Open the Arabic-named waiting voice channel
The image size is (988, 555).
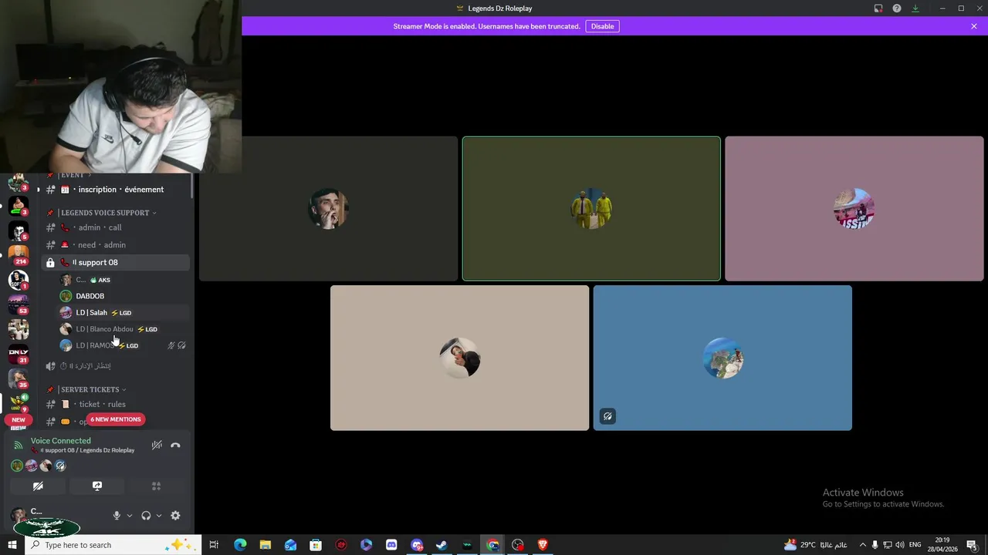tap(115, 366)
